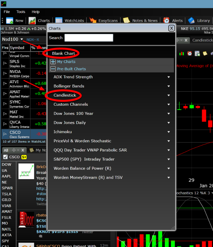
Task: Click the chart bar-style icon above the chart
Action: (x=181, y=54)
